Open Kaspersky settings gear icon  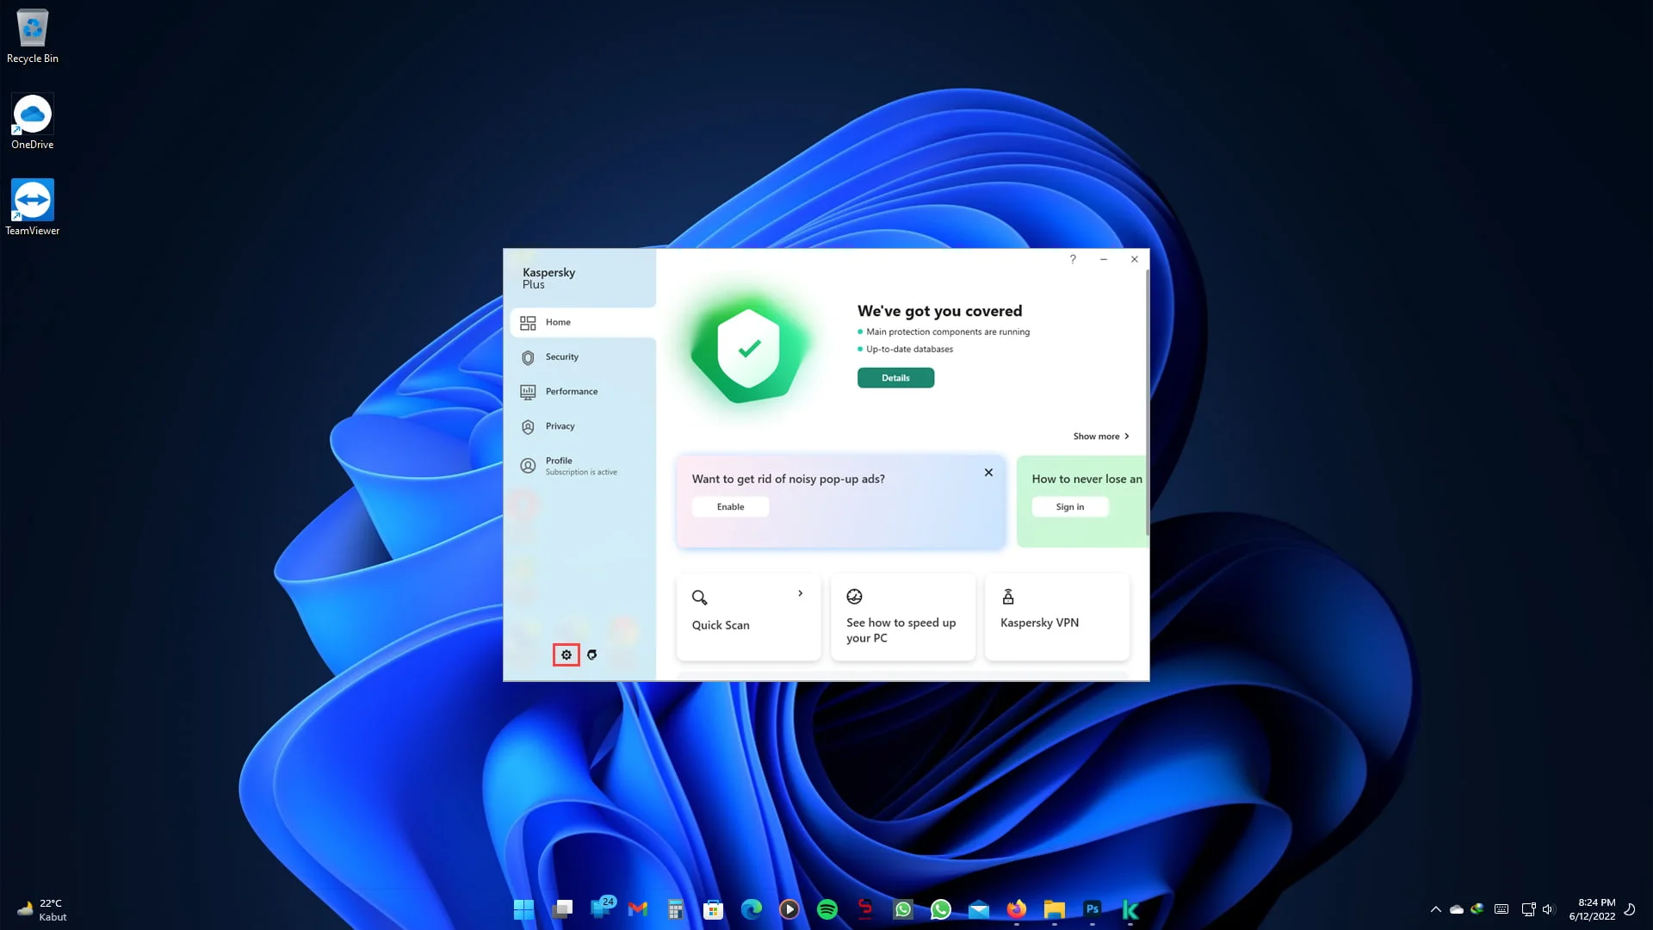coord(566,654)
